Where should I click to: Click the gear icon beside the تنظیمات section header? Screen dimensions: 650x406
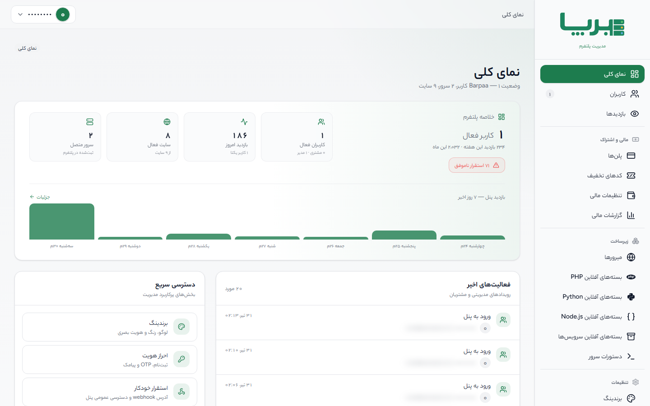636,382
